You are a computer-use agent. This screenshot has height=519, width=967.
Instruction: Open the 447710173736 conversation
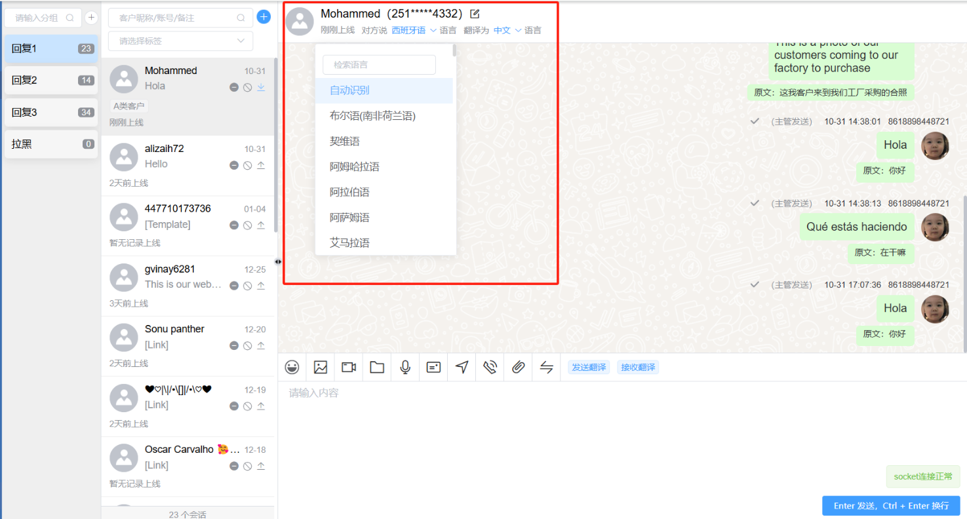(x=188, y=226)
